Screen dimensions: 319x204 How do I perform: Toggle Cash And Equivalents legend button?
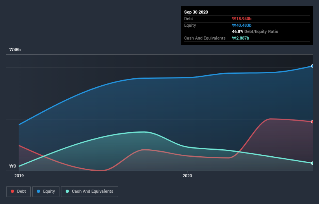pos(89,192)
